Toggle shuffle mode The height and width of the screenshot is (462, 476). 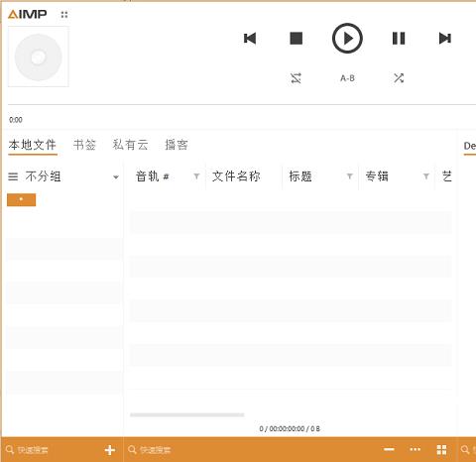pyautogui.click(x=399, y=78)
